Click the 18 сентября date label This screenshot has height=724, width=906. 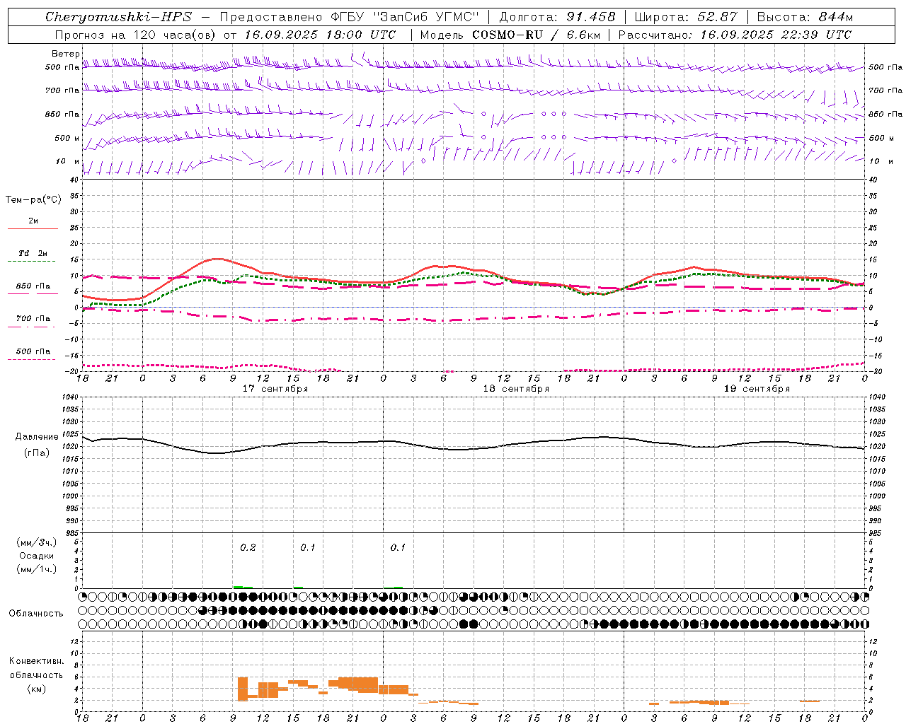coord(516,389)
